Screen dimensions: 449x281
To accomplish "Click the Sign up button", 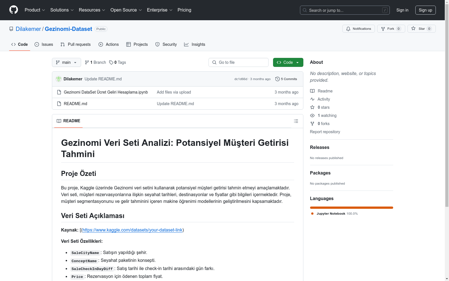I will 425,10.
